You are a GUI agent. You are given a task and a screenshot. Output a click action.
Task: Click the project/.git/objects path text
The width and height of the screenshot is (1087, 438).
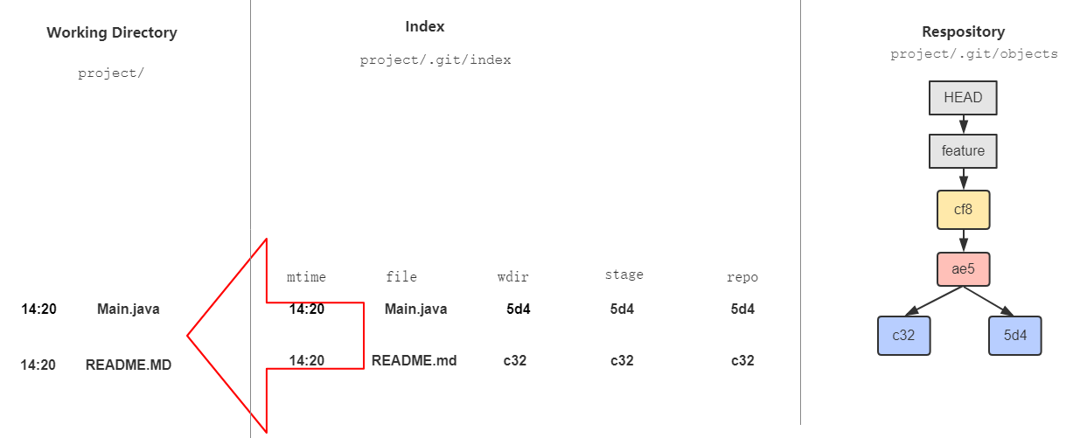pos(974,54)
